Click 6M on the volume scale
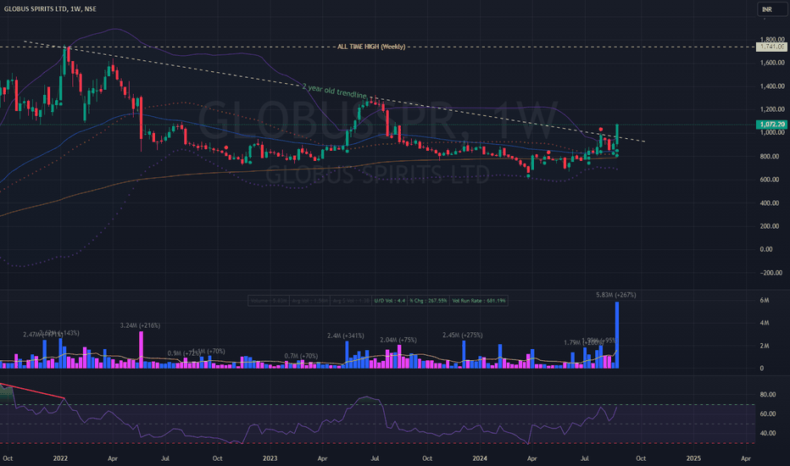This screenshot has height=466, width=790. click(765, 300)
